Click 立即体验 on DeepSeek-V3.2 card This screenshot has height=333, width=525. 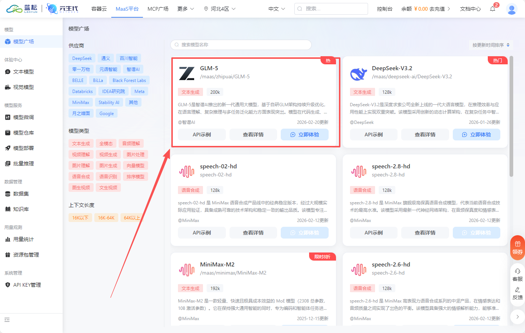(476, 135)
